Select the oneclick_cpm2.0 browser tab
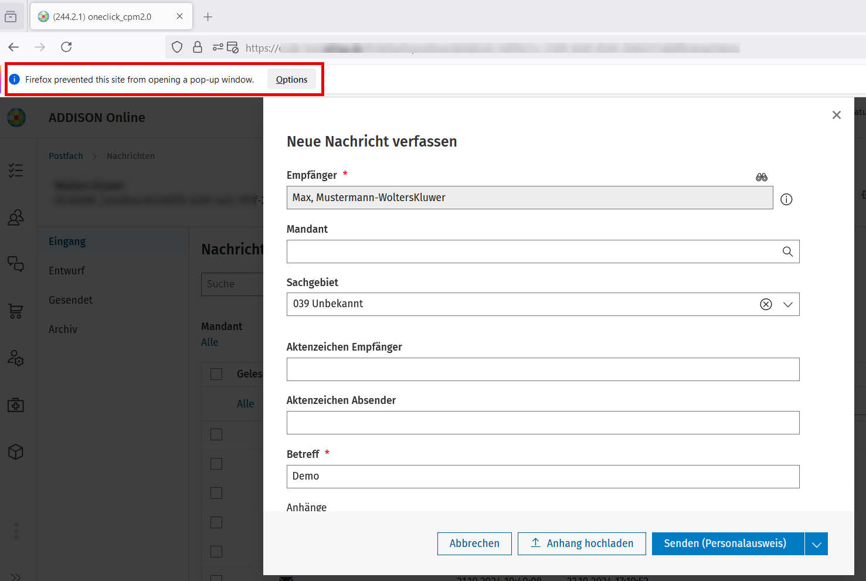Screen dimensions: 866x581 tap(110, 16)
